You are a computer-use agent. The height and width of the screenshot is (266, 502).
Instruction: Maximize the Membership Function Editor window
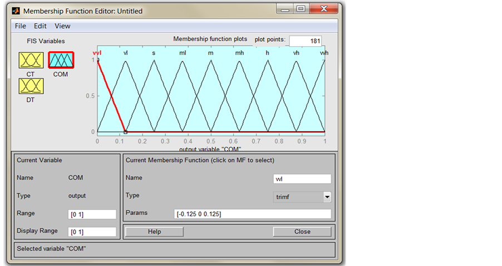pos(301,9)
